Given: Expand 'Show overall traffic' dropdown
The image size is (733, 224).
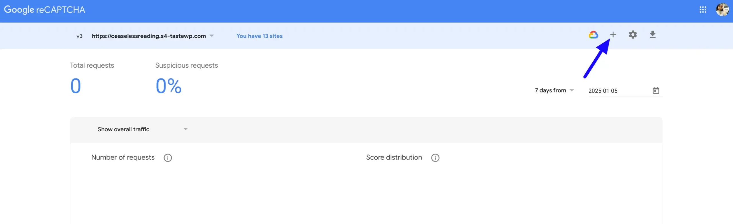Looking at the screenshot, I should [186, 129].
